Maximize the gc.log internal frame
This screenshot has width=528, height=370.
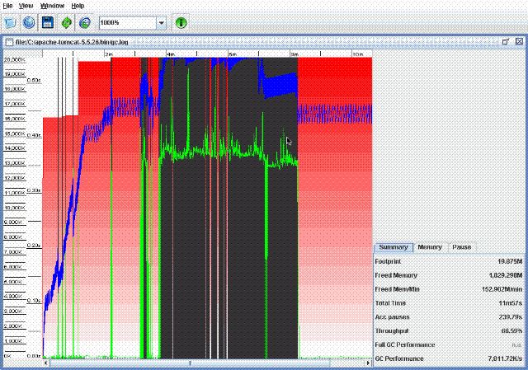point(505,42)
